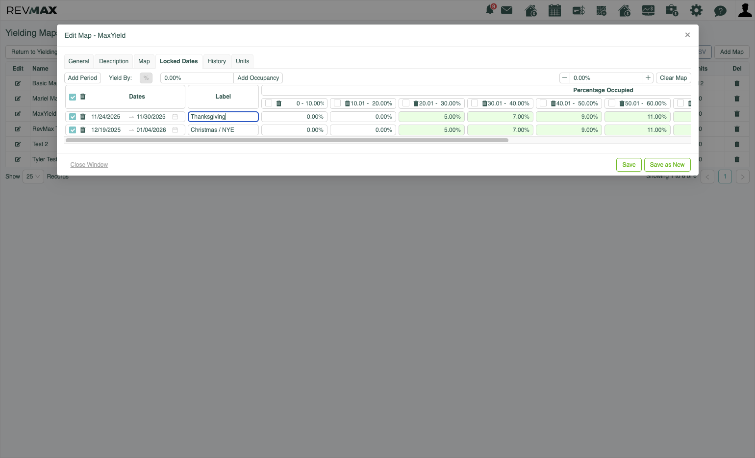Open the notifications bell showing 9 alerts

tap(490, 10)
